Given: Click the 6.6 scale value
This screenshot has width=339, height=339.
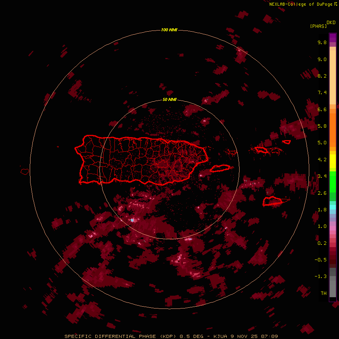Looking at the screenshot, I should (322, 109).
